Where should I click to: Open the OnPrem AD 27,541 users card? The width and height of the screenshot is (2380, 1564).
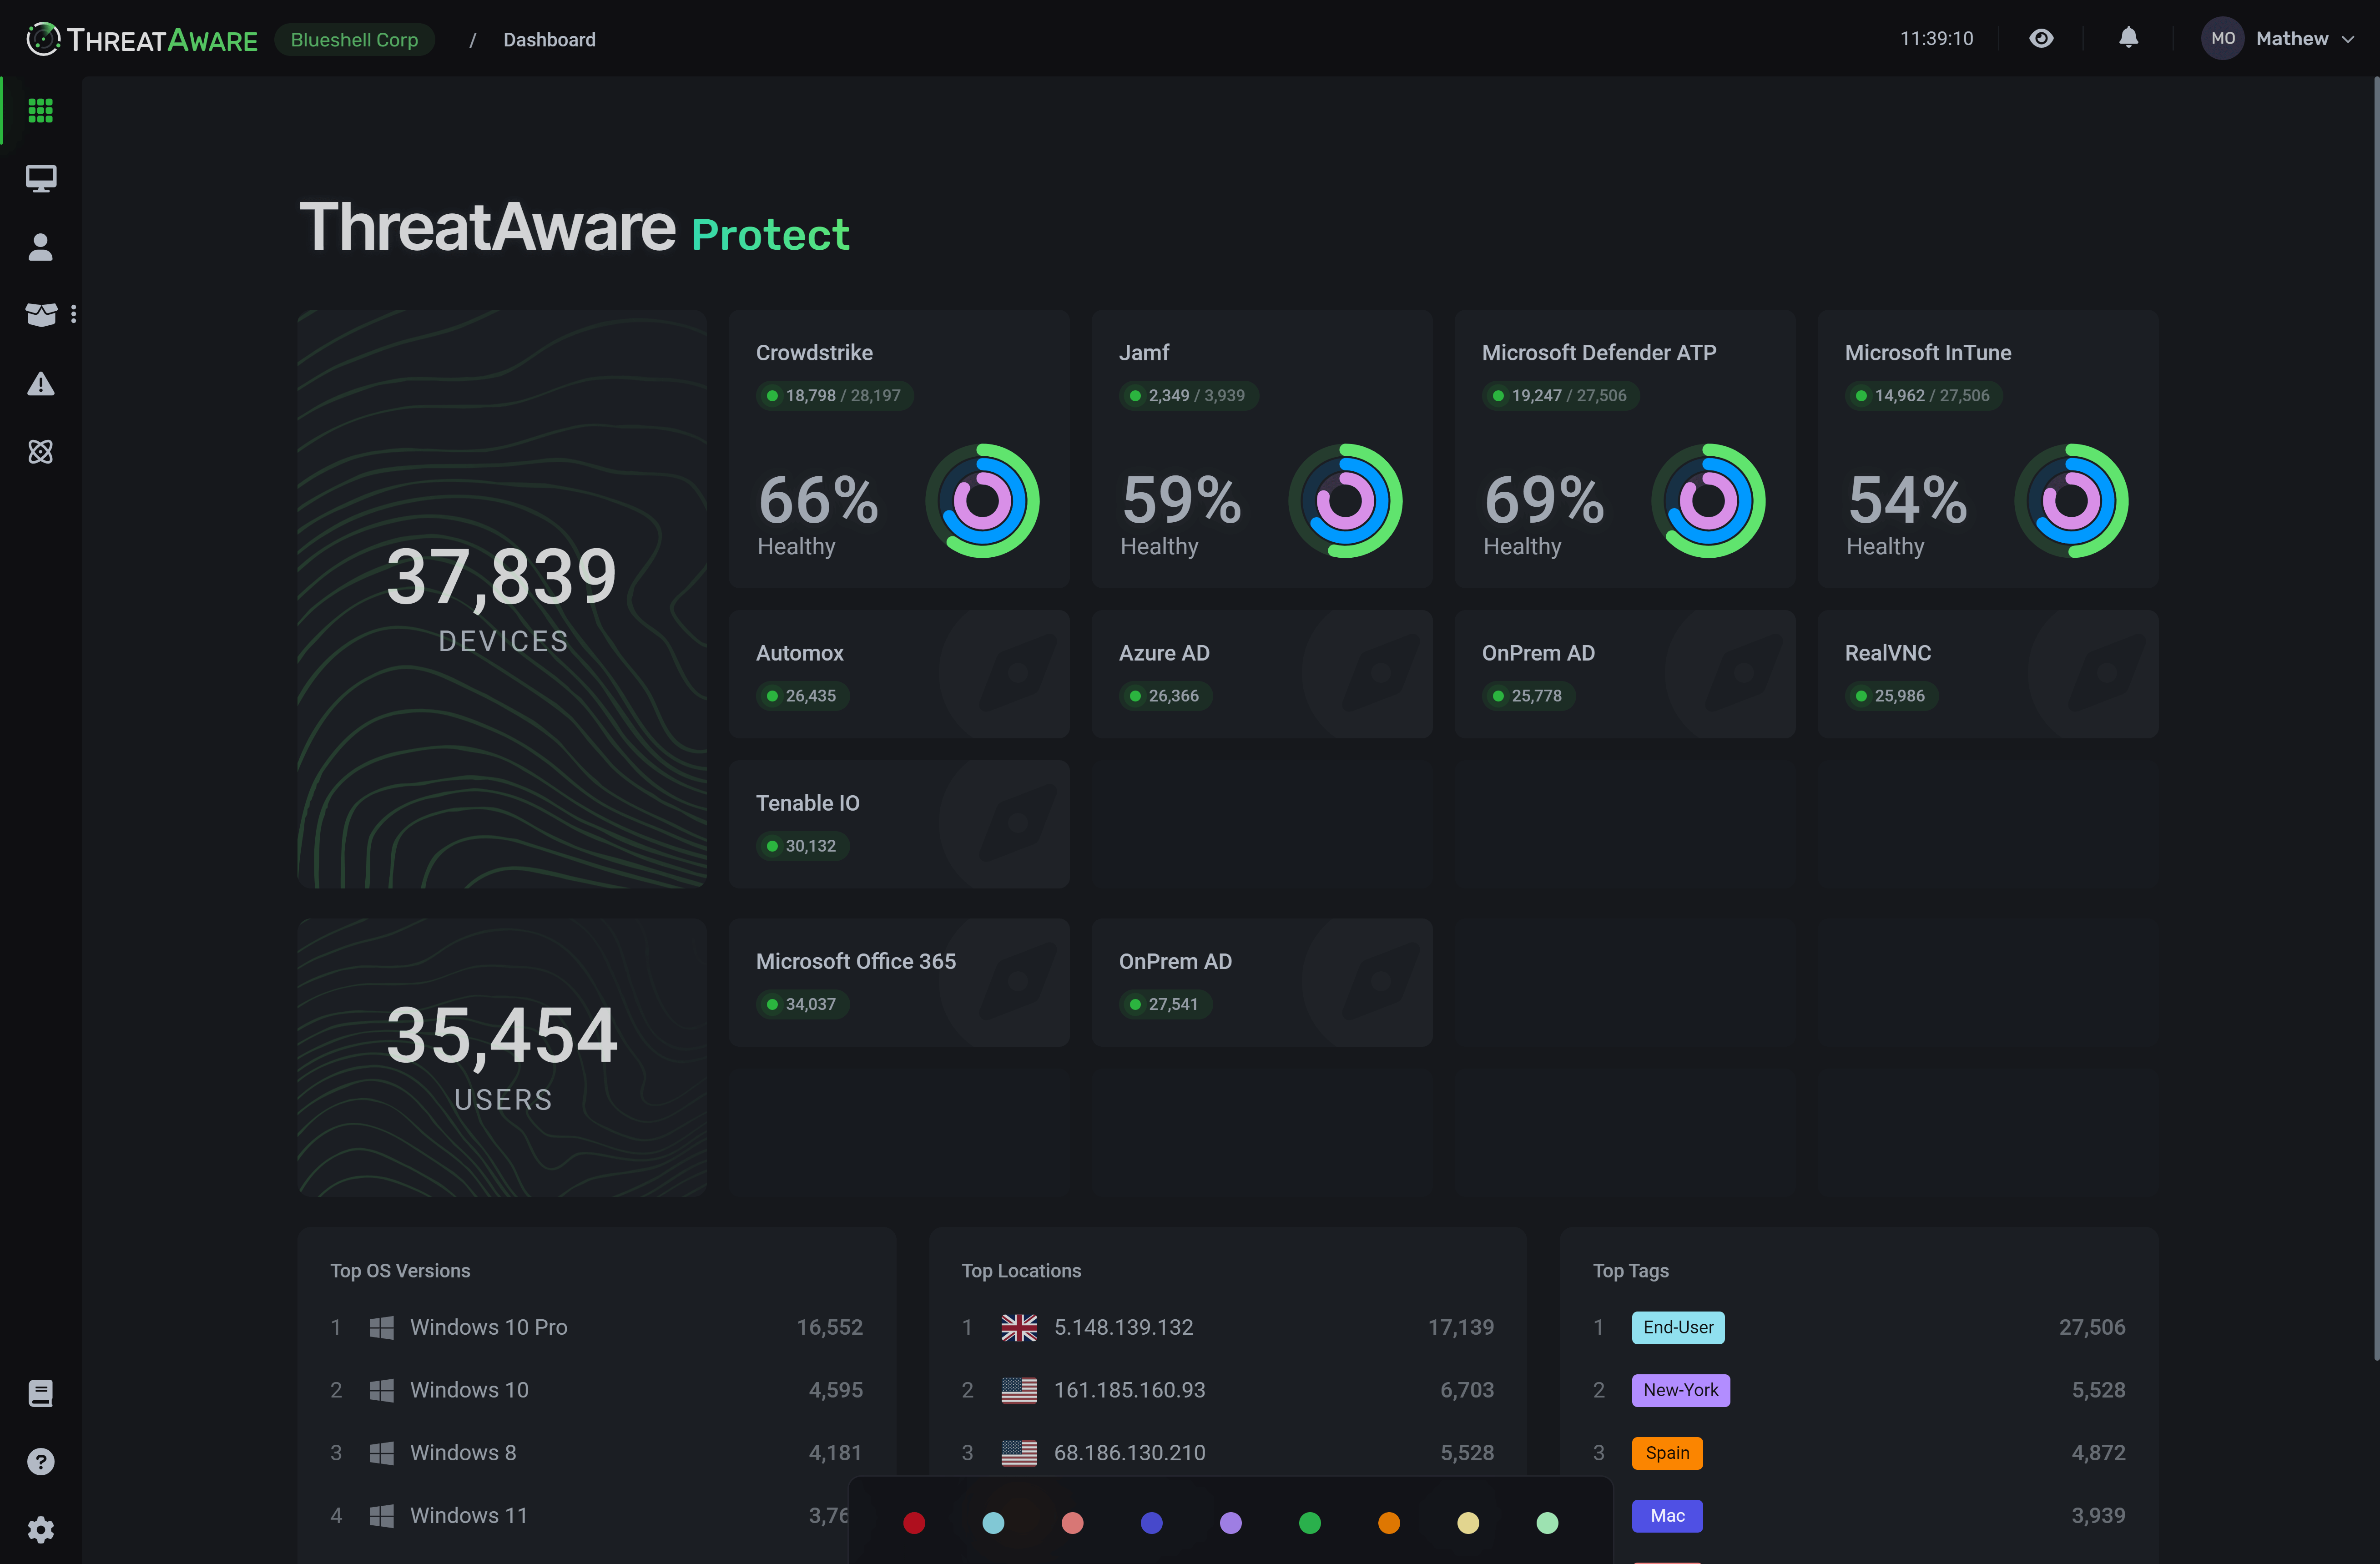tap(1262, 982)
